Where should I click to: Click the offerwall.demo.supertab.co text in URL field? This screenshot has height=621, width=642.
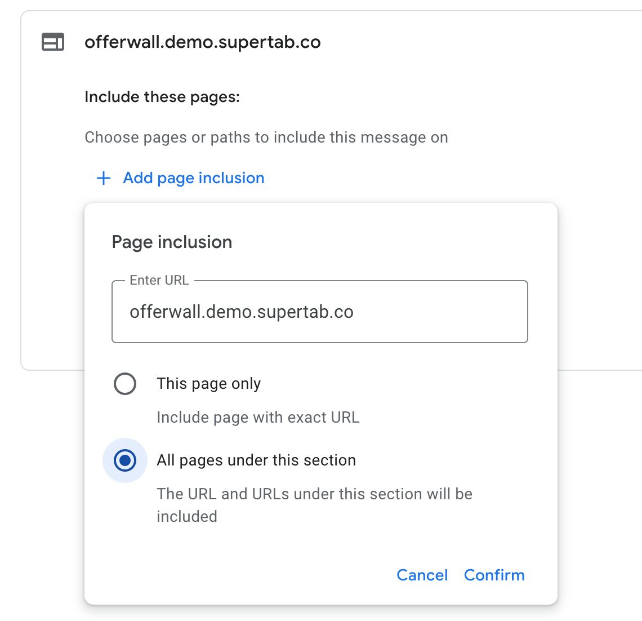pos(242,312)
